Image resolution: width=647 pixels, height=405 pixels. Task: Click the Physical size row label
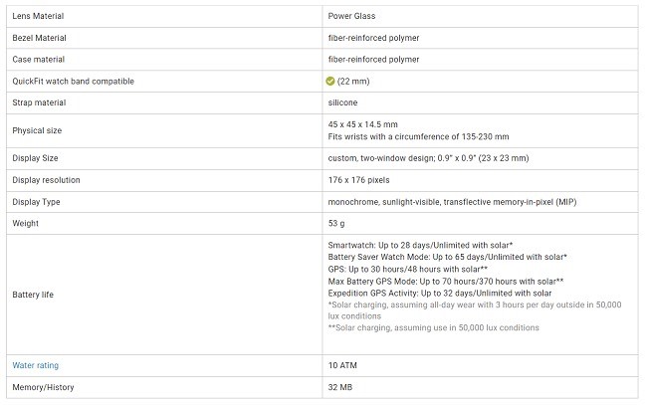(38, 130)
